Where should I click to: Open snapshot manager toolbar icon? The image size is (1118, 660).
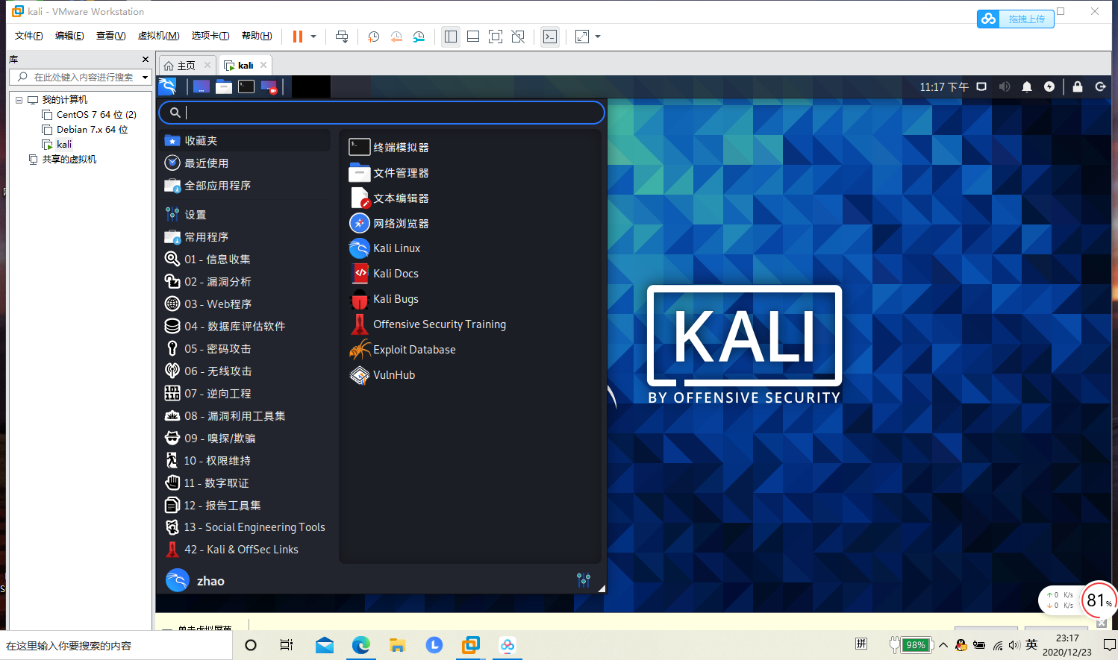(x=419, y=37)
